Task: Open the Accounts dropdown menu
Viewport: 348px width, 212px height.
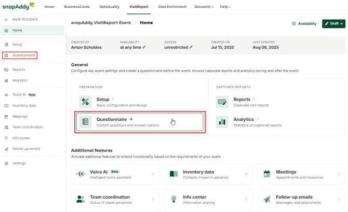Action: pos(204,7)
